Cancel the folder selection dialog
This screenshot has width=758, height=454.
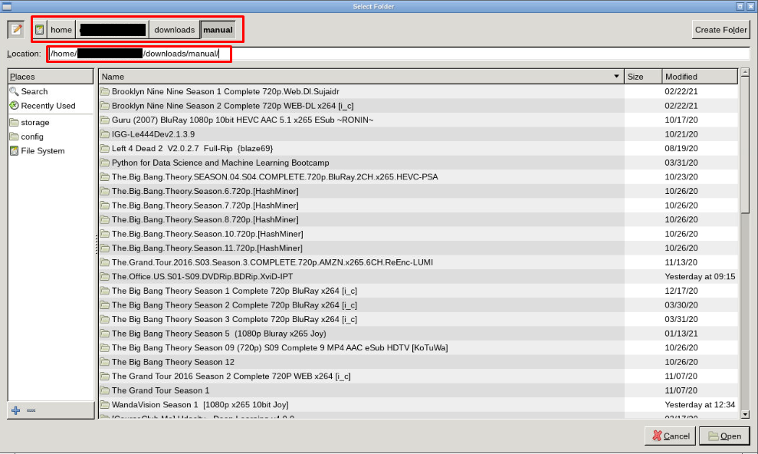point(670,436)
